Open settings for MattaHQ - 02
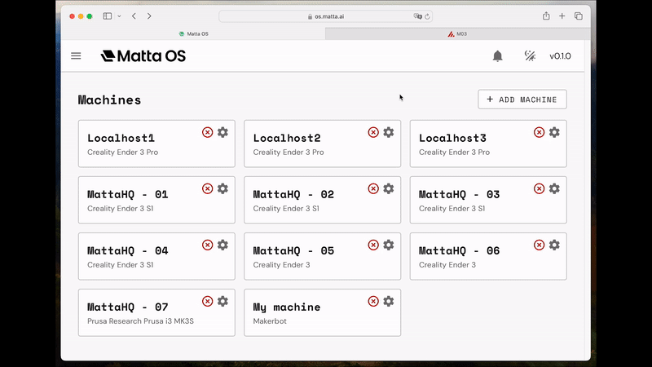 tap(389, 188)
